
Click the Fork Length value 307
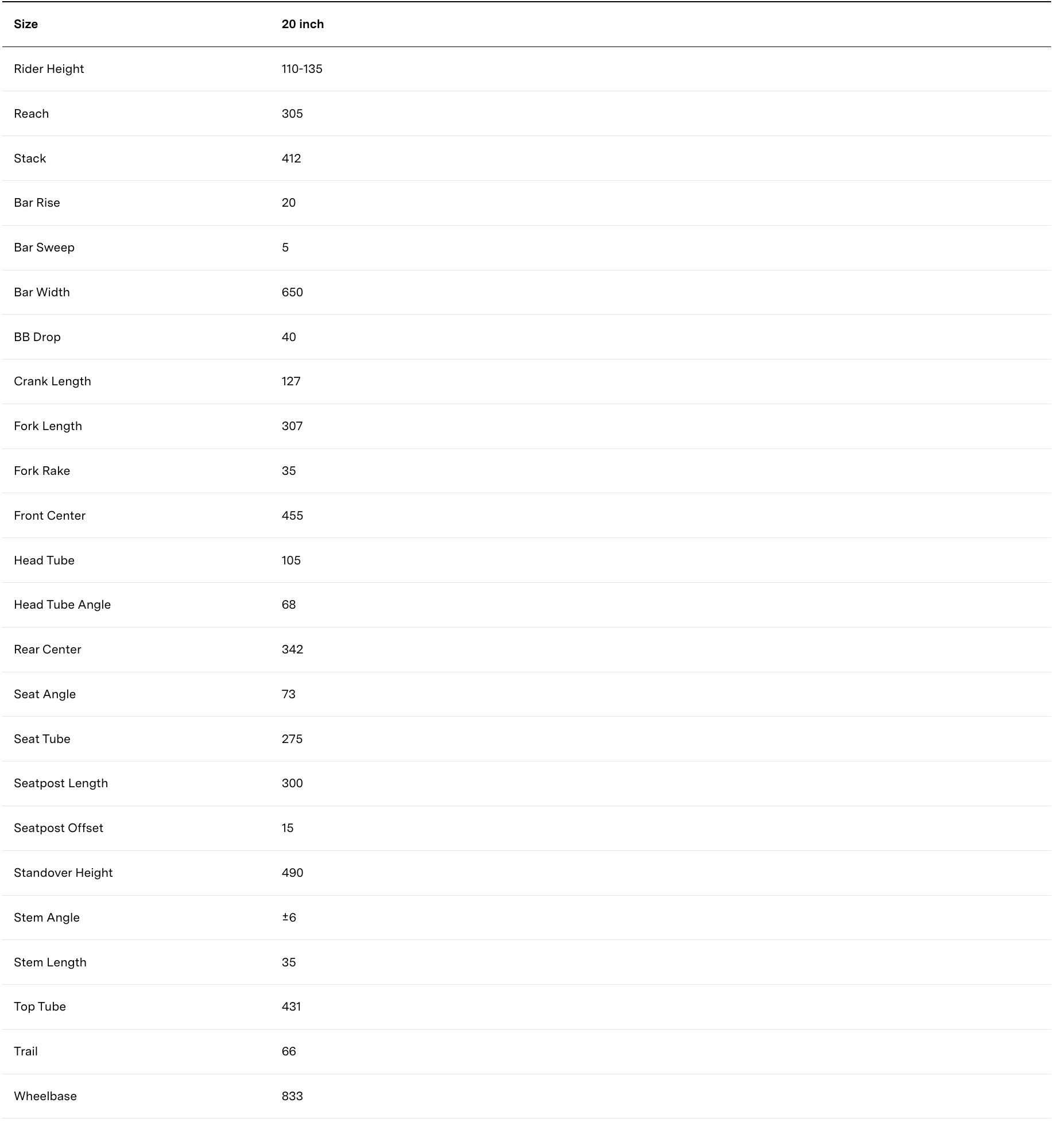click(292, 426)
